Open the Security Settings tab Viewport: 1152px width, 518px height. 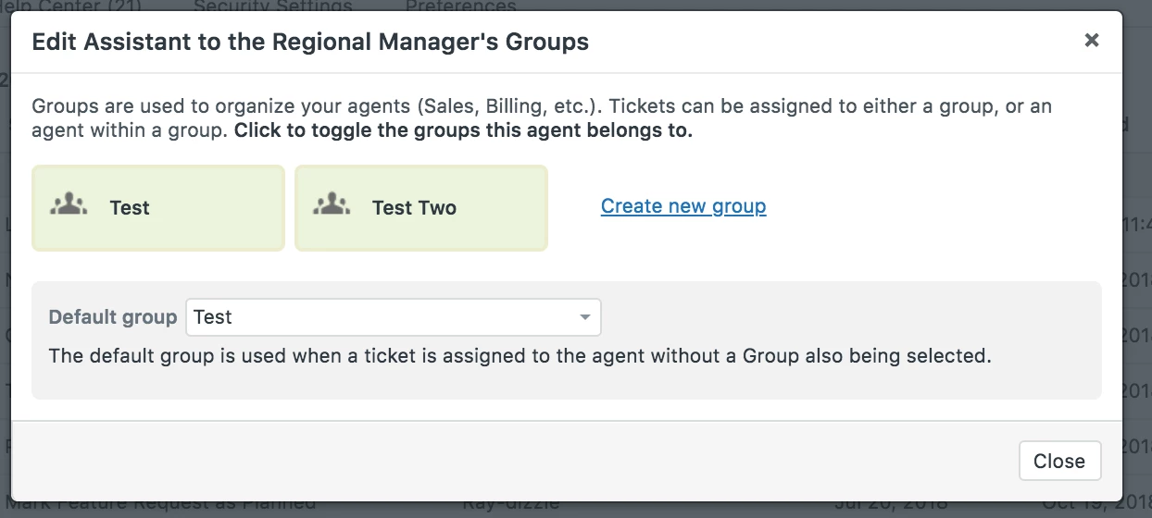(x=272, y=6)
